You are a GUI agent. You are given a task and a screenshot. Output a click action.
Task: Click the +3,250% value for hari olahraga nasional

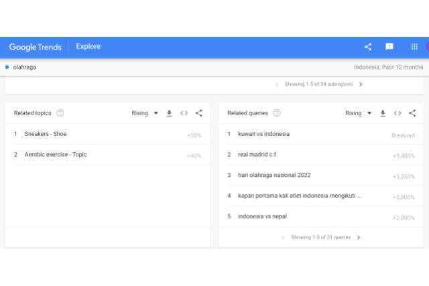[x=404, y=177]
